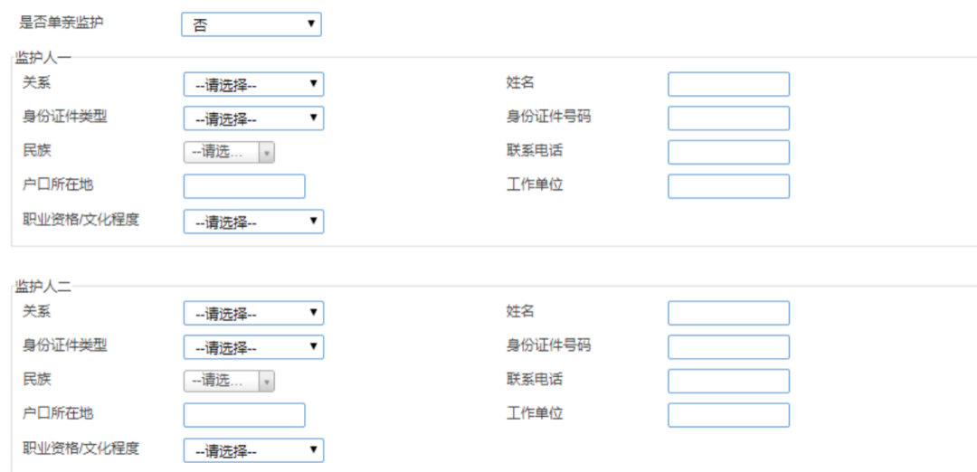Open 职业资格/文化程度 dropdown under 监护人二
The height and width of the screenshot is (472, 977).
click(253, 450)
